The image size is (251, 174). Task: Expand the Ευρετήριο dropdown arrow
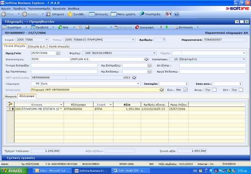(26, 28)
